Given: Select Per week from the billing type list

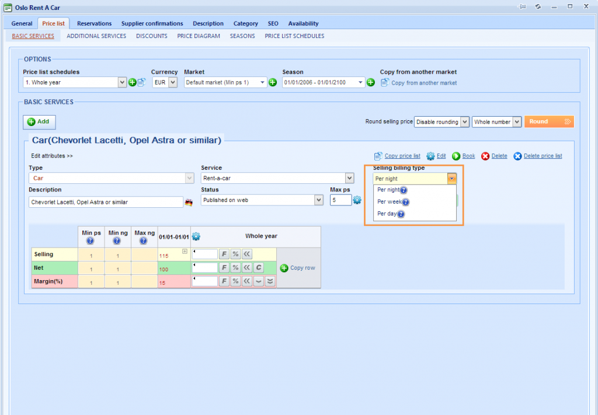Looking at the screenshot, I should [390, 201].
